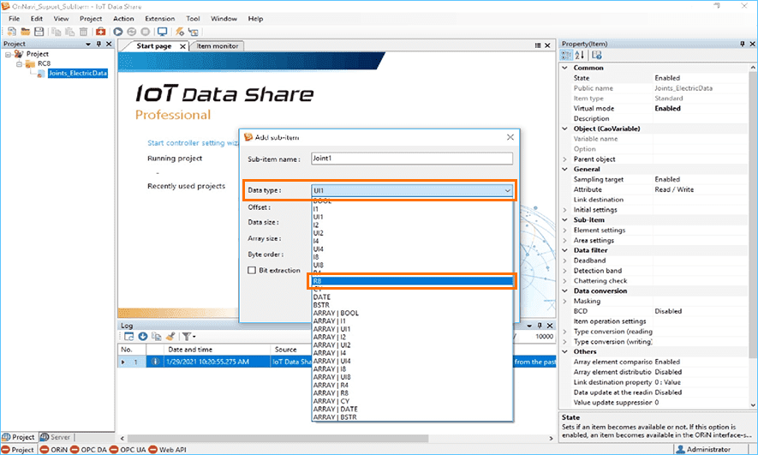Screen dimensions: 758x455
Task: Click the lightning gear settings toolbar icon
Action: pos(180,32)
